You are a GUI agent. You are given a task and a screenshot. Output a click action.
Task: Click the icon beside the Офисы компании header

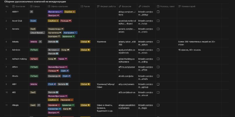[48, 6]
